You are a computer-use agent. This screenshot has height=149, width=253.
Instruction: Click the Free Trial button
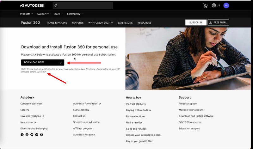(x=218, y=22)
